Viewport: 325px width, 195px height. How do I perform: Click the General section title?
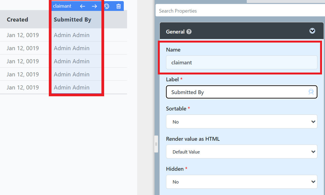click(x=175, y=32)
